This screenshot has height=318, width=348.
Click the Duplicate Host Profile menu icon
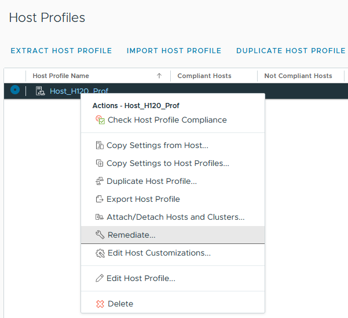click(100, 182)
